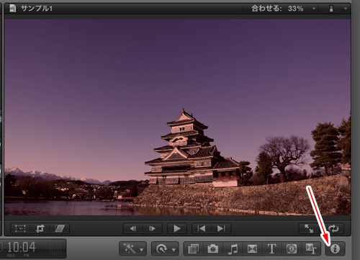This screenshot has height=260, width=360.
Task: Open the Retime speed pop-up menu
Action: [x=165, y=248]
